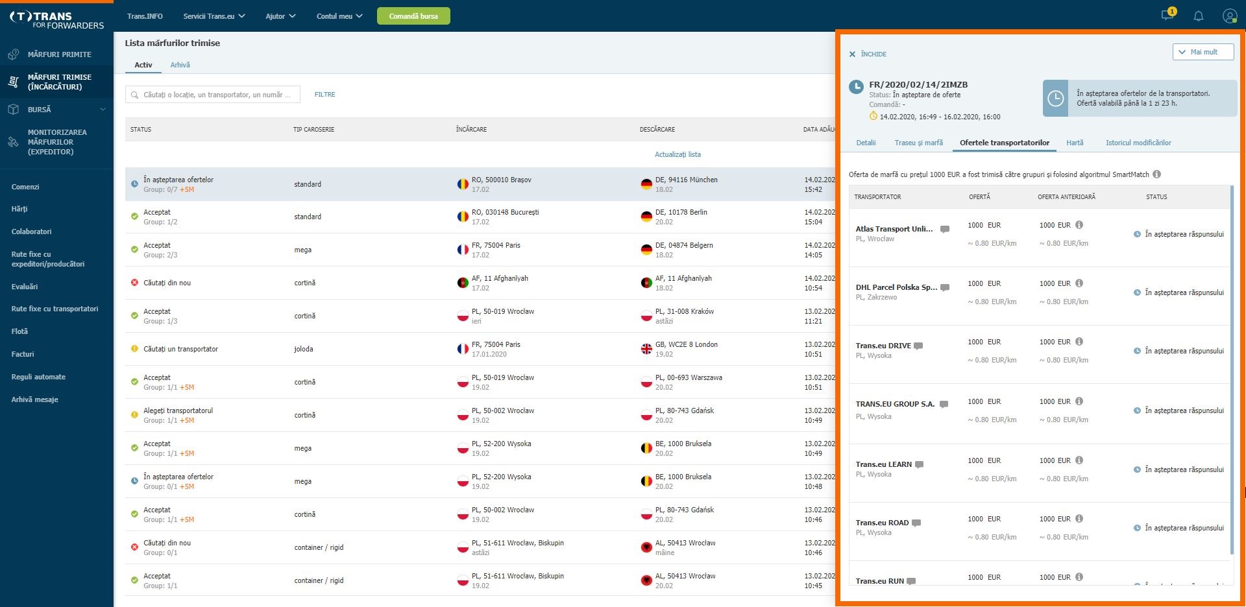Click previous offer info icon for Trans.eu ROAD
The height and width of the screenshot is (607, 1246).
click(x=1079, y=519)
